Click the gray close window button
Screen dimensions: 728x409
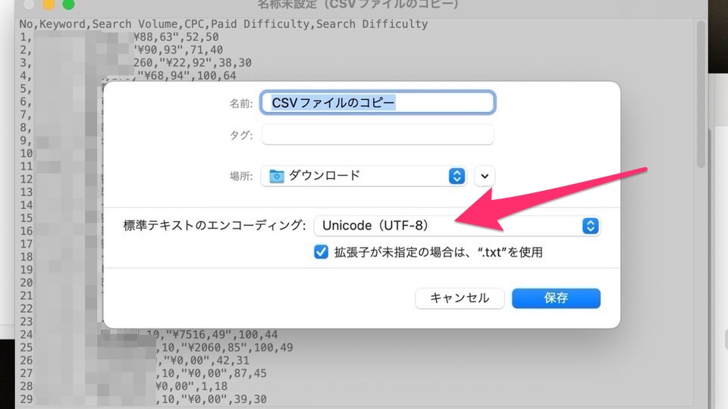[29, 4]
